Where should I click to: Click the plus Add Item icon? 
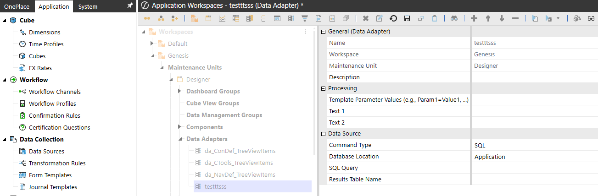click(474, 19)
